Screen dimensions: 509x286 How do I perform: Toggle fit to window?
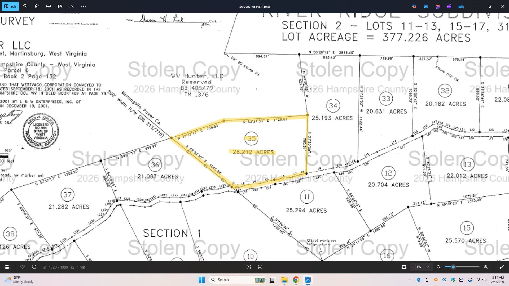[x=404, y=267]
